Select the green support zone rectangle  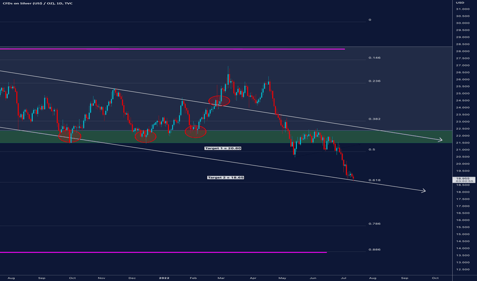pos(226,137)
